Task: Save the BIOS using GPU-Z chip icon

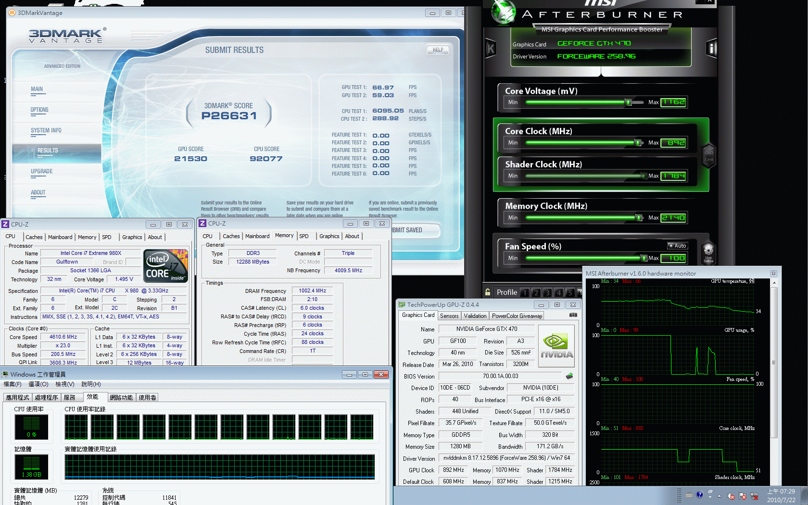Action: point(569,376)
